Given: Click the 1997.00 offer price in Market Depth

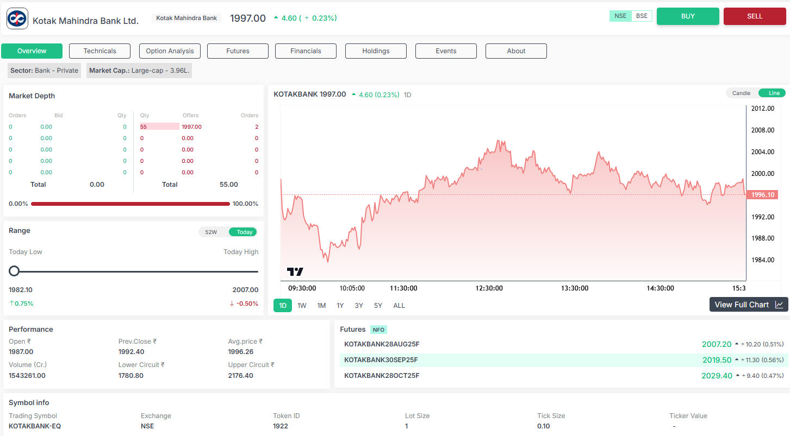Looking at the screenshot, I should pos(191,127).
